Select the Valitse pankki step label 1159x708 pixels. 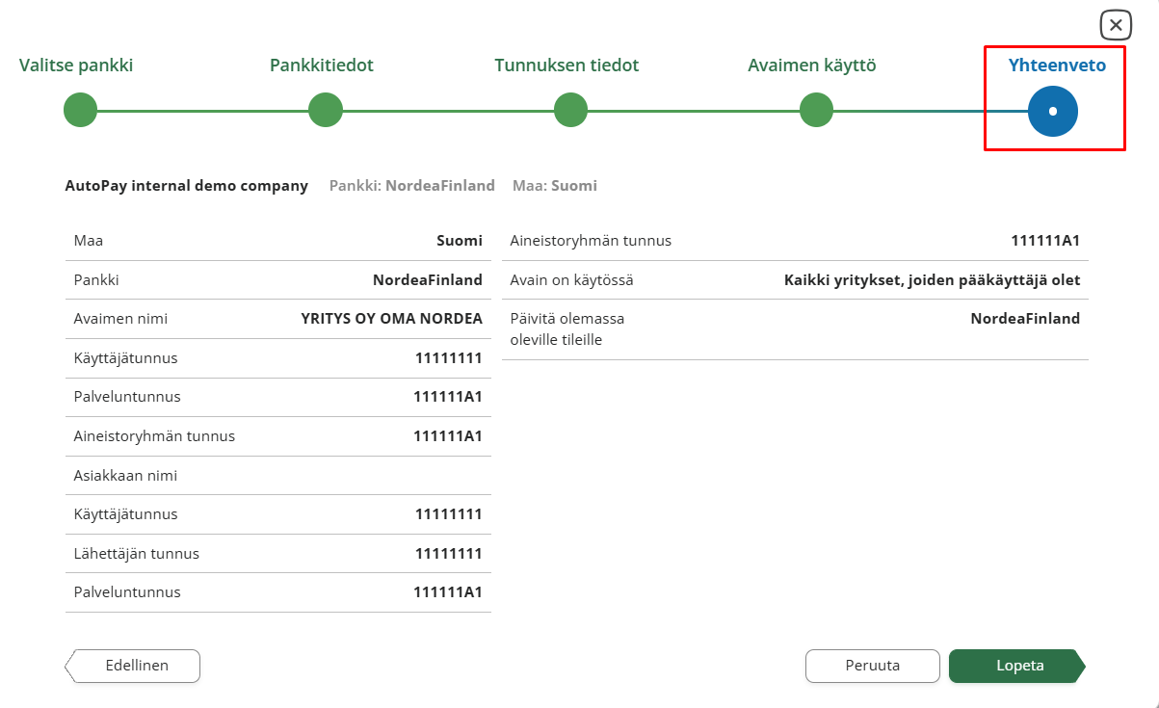pyautogui.click(x=76, y=66)
